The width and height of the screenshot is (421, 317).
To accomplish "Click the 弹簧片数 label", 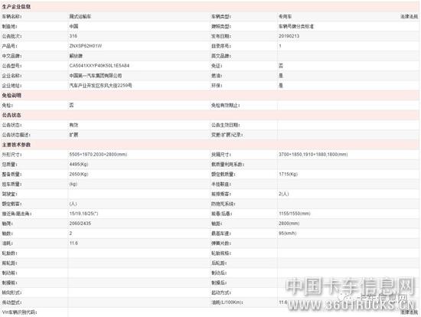I will [221, 243].
